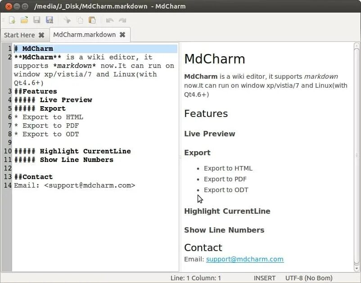Click '##### Show Line Numbers' in the editor
Screen dimensions: 361x283
tap(64, 160)
